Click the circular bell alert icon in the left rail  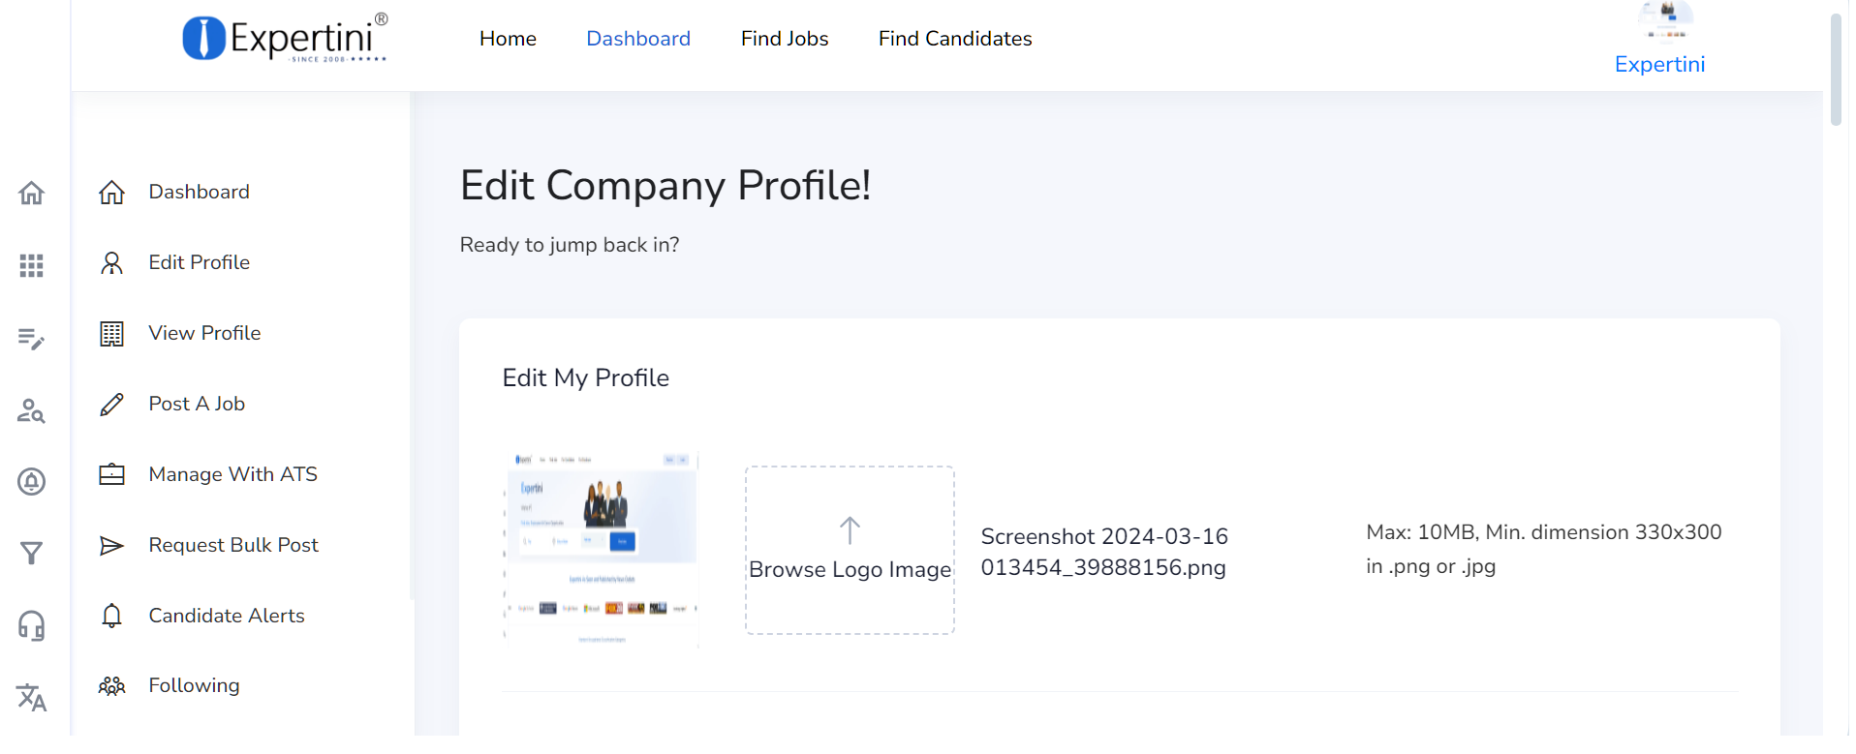[x=31, y=481]
